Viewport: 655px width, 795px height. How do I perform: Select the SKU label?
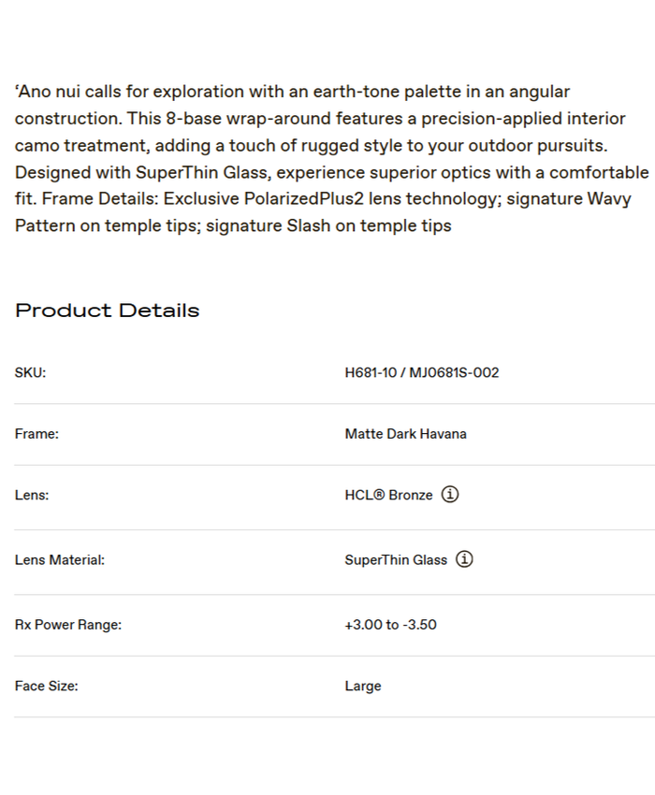click(x=30, y=372)
